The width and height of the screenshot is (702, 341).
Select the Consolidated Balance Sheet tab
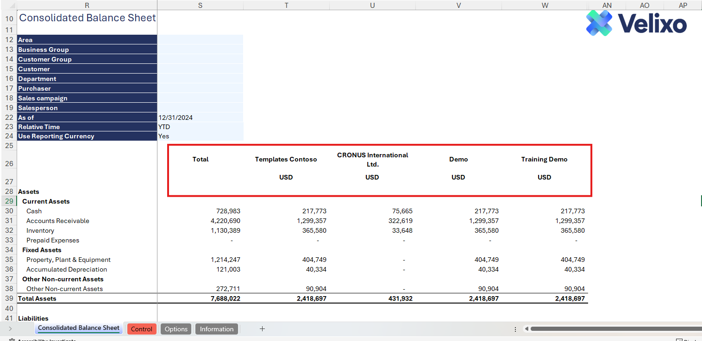78,328
